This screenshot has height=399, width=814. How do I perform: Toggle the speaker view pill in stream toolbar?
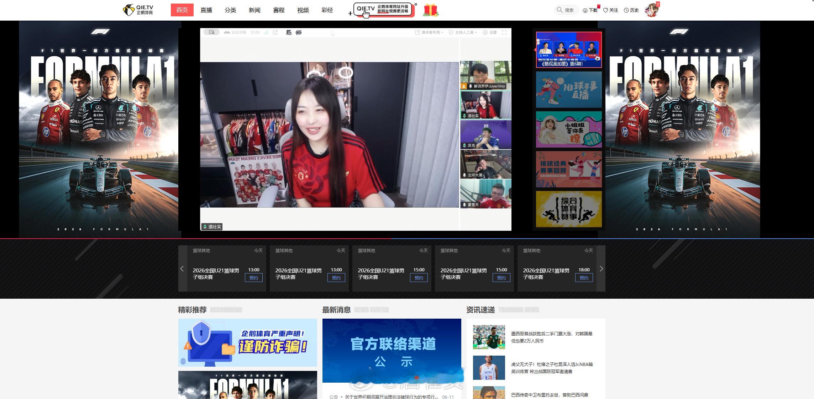pos(211,32)
